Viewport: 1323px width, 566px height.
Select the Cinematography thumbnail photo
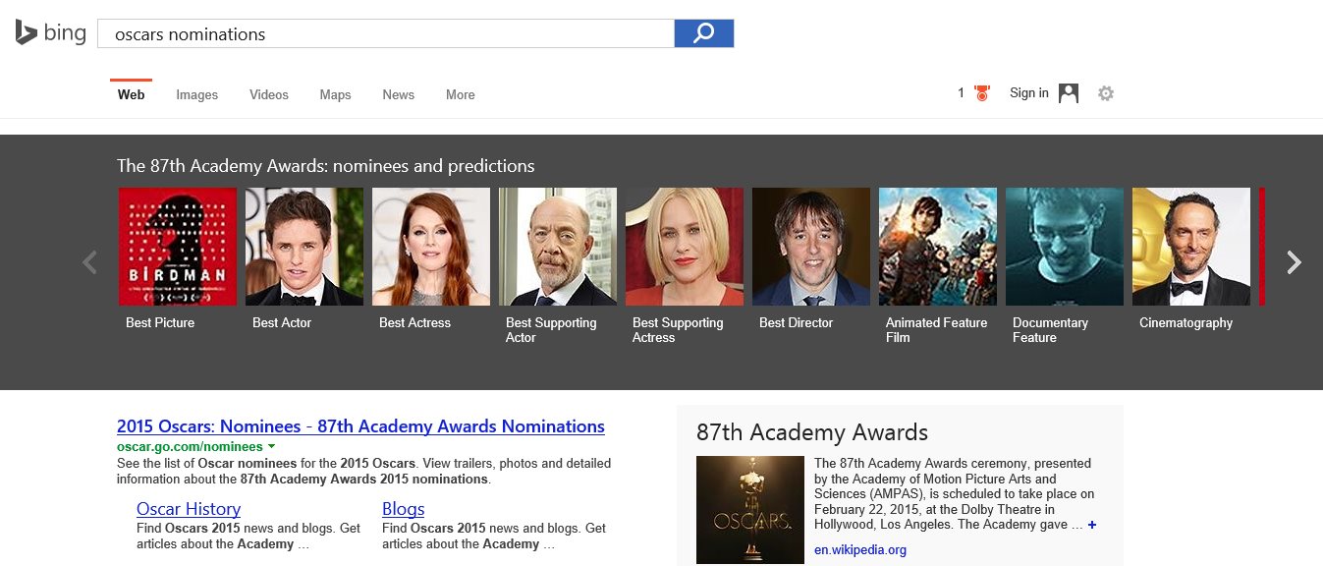click(1191, 247)
